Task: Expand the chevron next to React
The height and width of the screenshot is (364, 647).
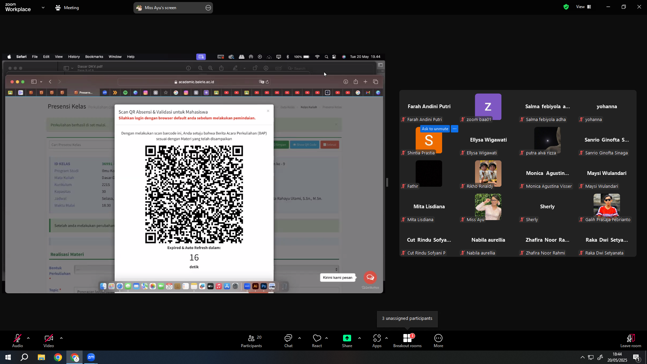Action: pyautogui.click(x=327, y=338)
